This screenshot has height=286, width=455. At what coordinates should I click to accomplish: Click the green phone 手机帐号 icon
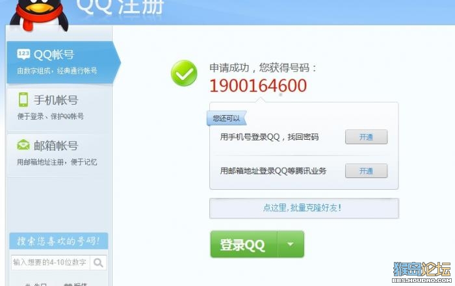pyautogui.click(x=23, y=100)
